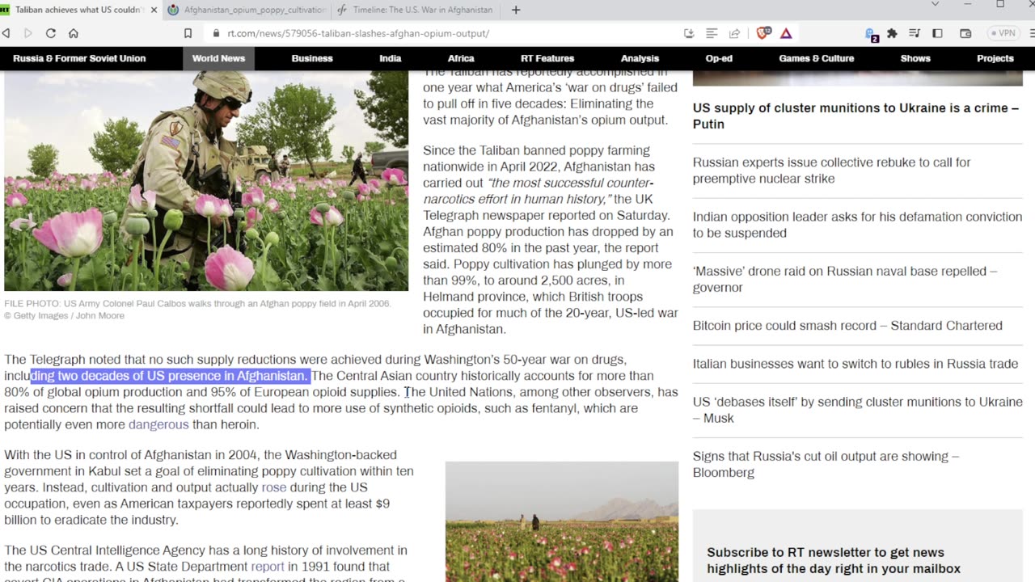
Task: Open the Africa section
Action: coord(461,58)
